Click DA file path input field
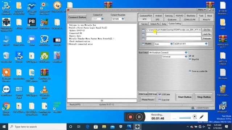 pyautogui.click(x=174, y=30)
